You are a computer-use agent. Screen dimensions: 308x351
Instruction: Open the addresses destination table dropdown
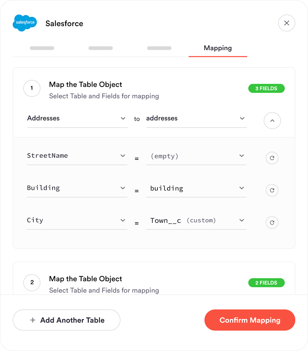tap(196, 118)
